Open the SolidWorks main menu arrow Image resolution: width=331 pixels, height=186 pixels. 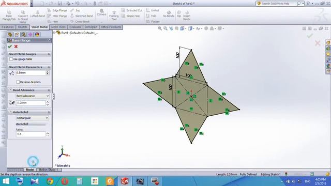32,4
